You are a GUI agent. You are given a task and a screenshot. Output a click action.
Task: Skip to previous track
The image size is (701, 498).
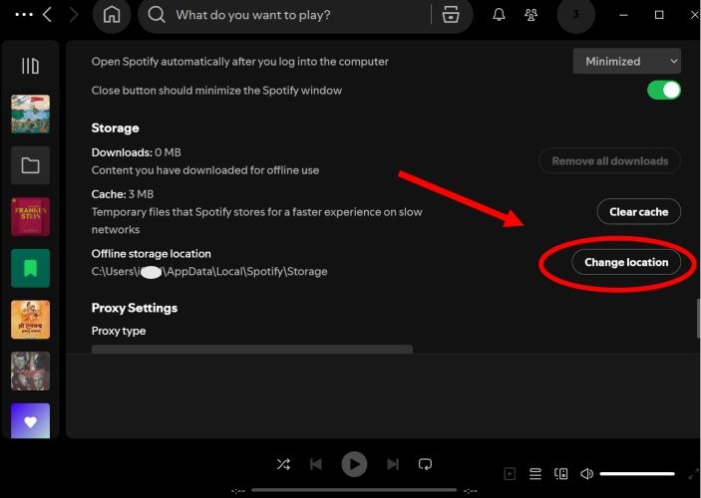[x=316, y=464]
